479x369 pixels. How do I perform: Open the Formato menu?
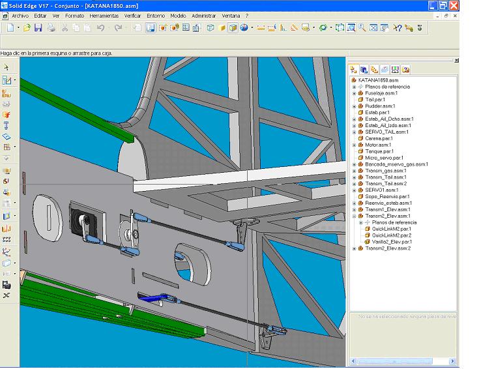[x=74, y=15]
